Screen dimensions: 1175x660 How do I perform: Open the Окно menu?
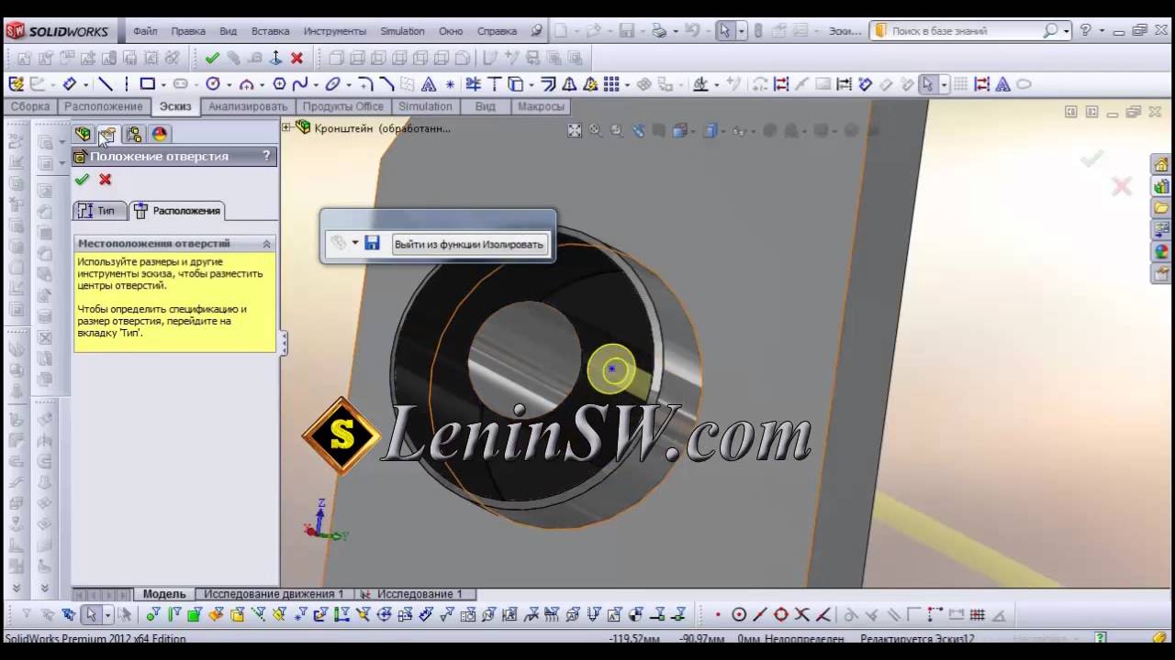[x=451, y=31]
